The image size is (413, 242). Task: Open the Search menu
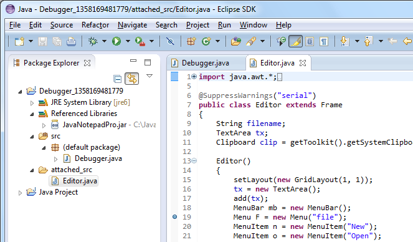pos(166,25)
